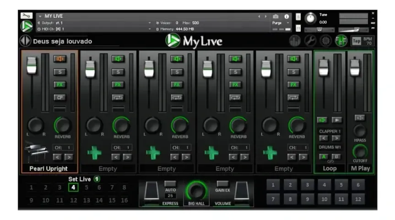Toggle M Play speaker icon

tap(360, 118)
